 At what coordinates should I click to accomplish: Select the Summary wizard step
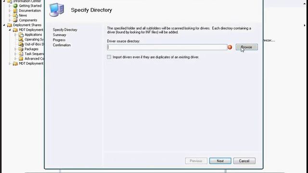pos(59,35)
